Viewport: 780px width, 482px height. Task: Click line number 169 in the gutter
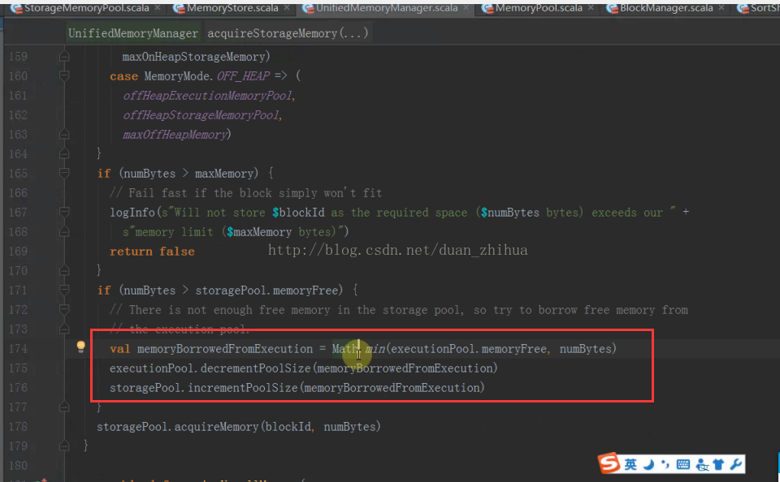[19, 251]
